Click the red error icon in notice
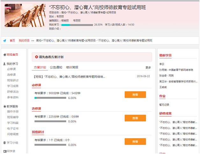 [x=36, y=57]
